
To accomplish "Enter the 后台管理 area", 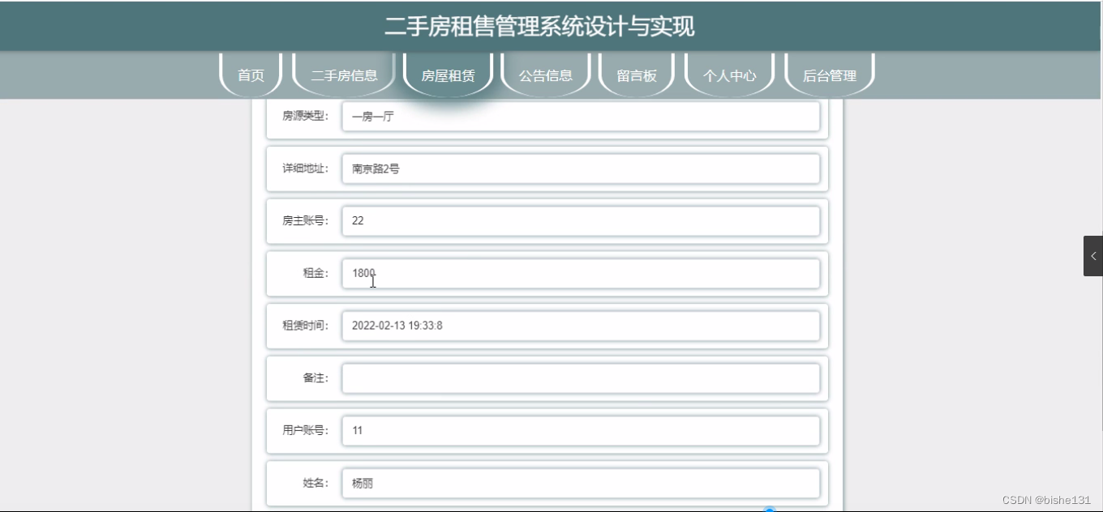I will pos(828,75).
